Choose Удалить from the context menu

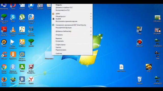72,47
